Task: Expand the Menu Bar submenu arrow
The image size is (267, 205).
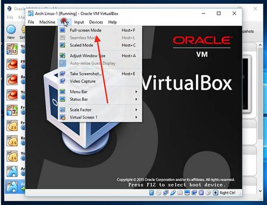Action: tap(136, 92)
